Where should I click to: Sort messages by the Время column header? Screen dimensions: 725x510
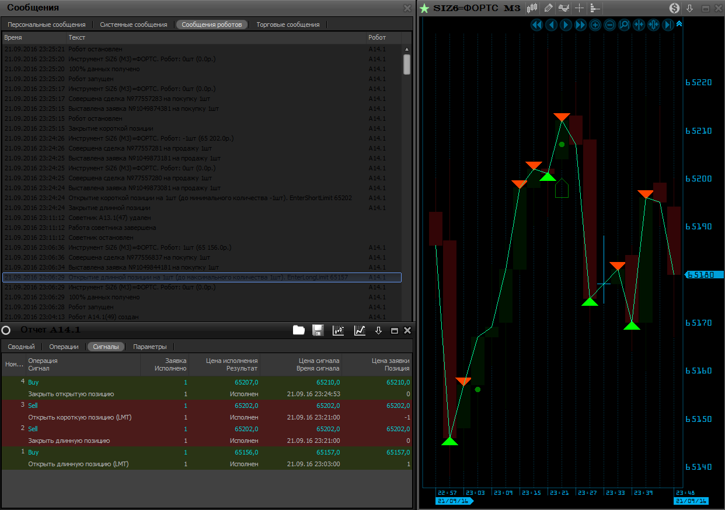[x=13, y=37]
